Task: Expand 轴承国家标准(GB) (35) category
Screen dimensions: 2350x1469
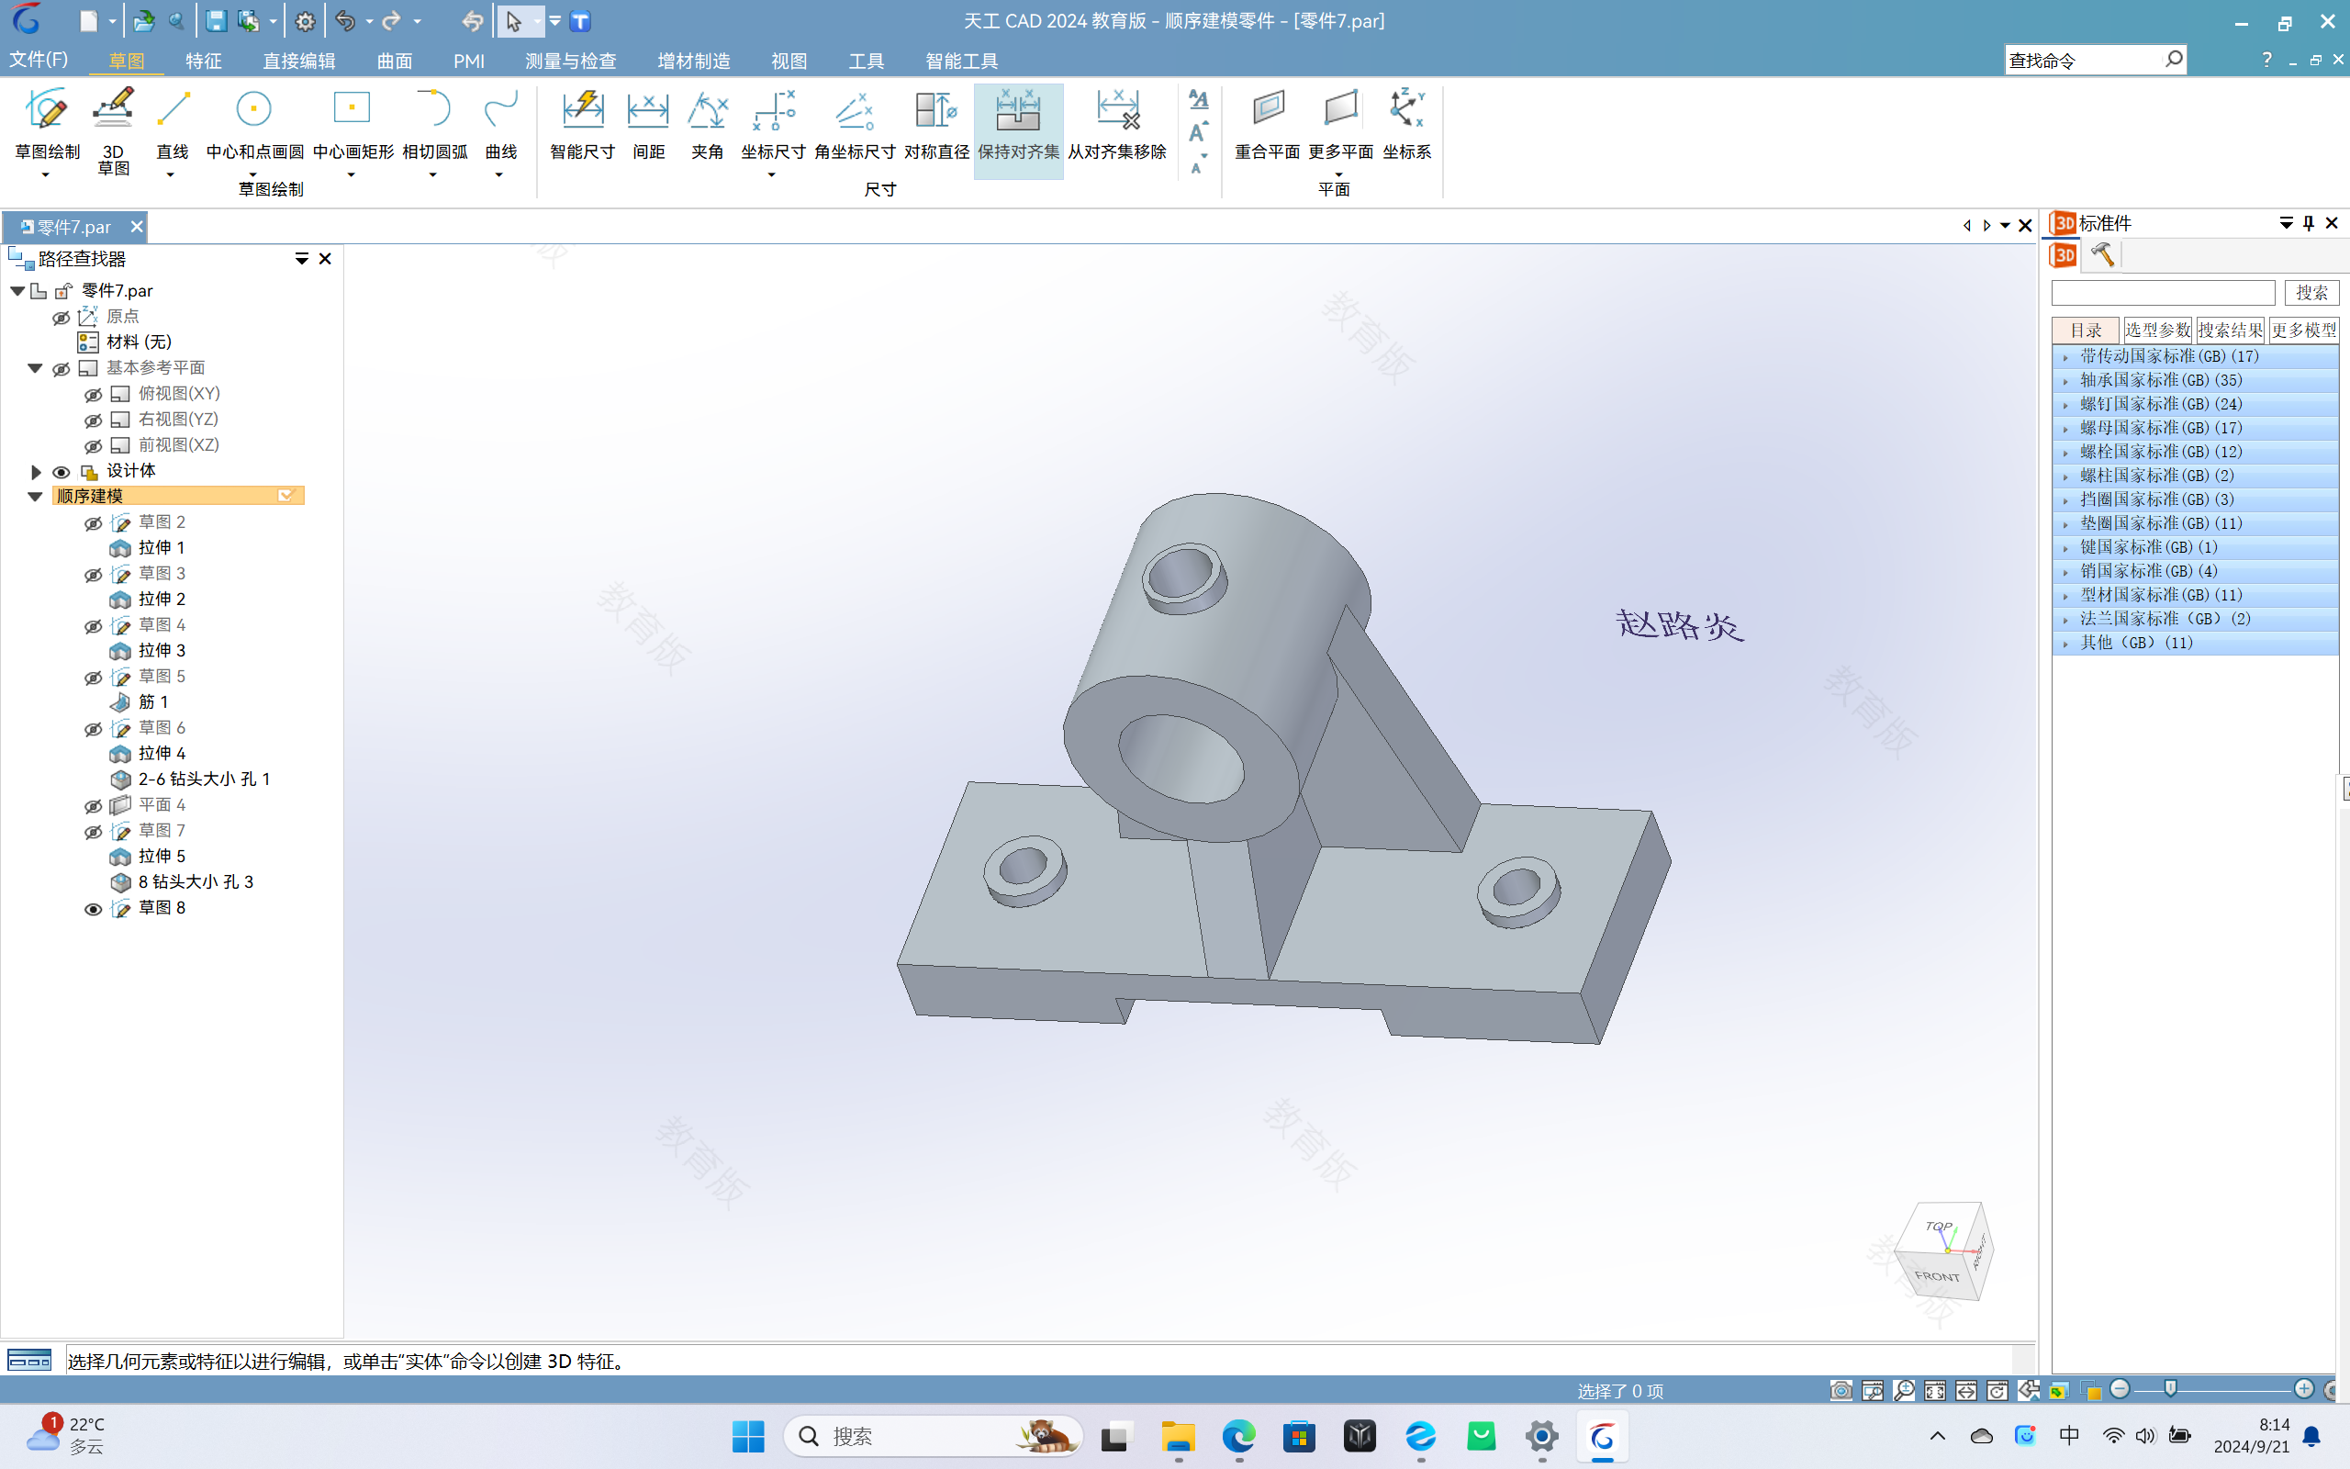Action: 2065,381
